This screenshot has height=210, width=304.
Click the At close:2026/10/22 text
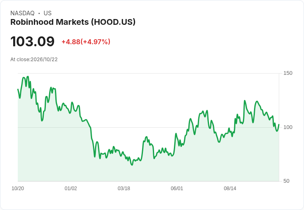click(x=34, y=60)
